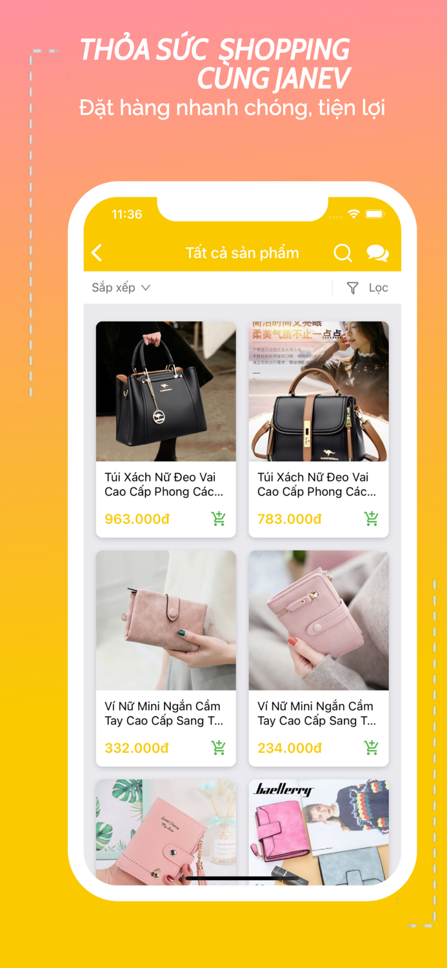
Task: Click the Tất cả sản phẩm title
Action: [243, 253]
